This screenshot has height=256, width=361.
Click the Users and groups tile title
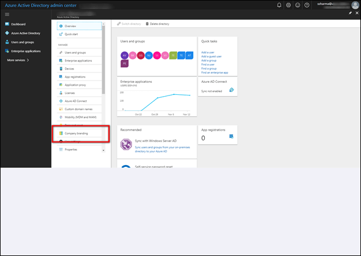click(133, 41)
